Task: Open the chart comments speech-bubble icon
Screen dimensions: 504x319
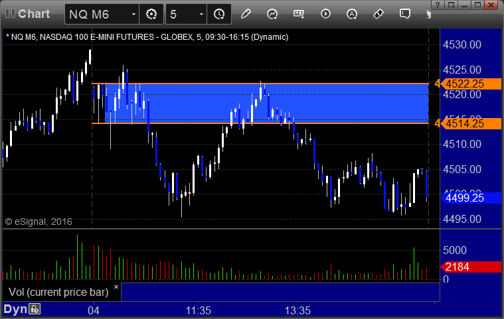Action: [x=404, y=14]
